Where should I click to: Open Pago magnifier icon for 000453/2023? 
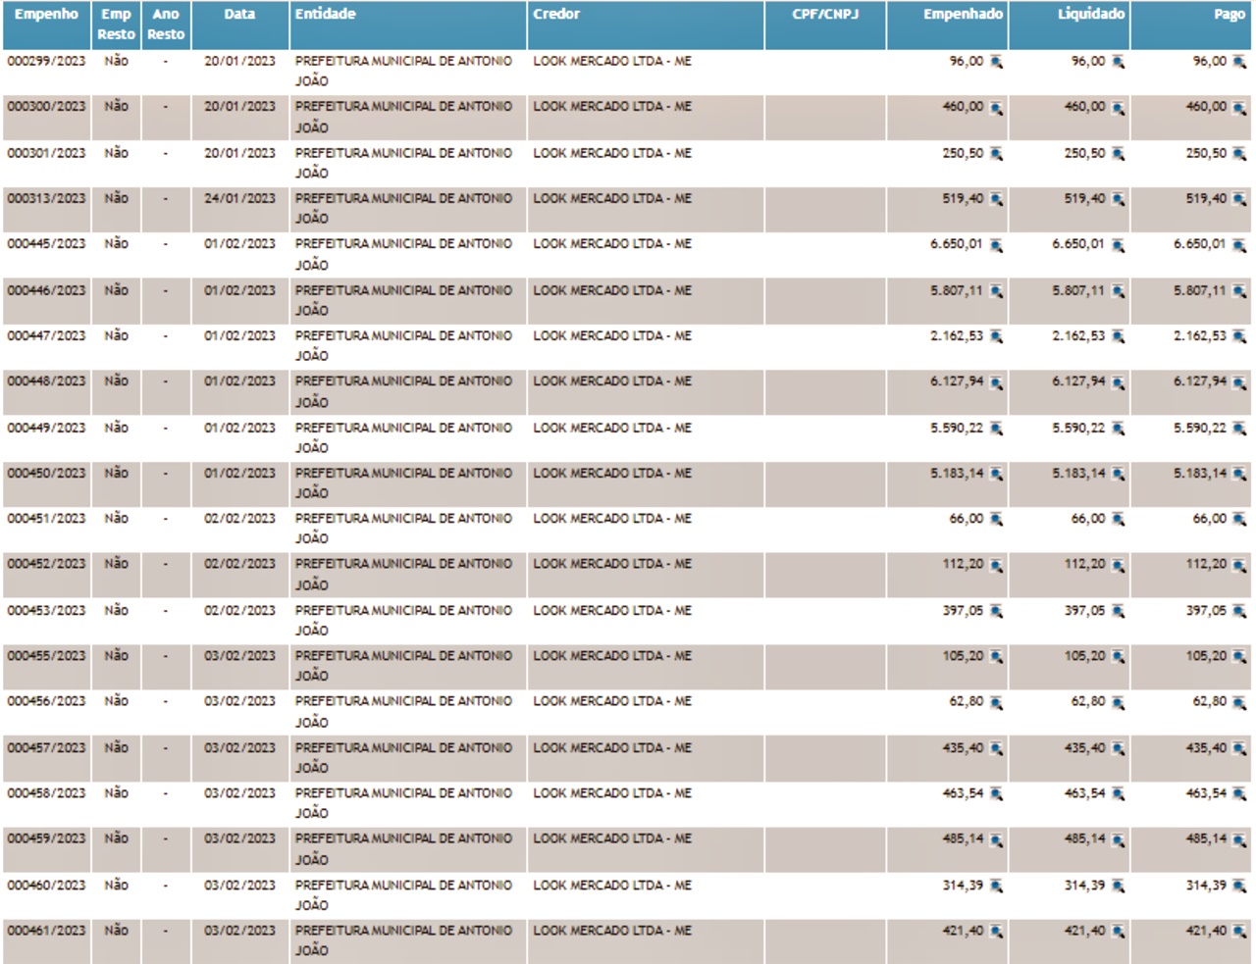[1239, 611]
